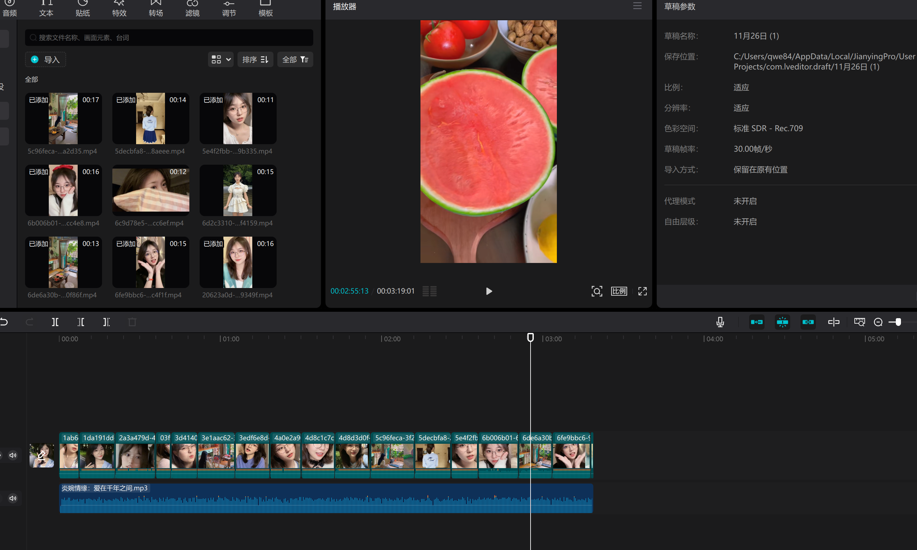
Task: Enter fullscreen preview mode
Action: tap(643, 291)
